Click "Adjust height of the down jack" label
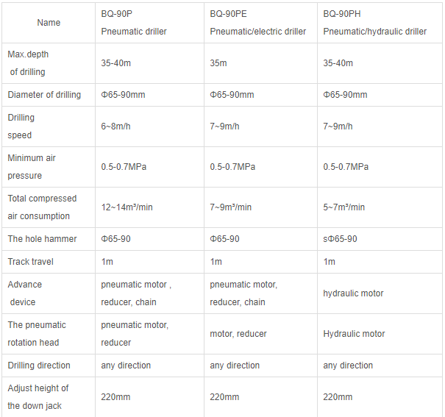Screen dimensions: 445x417 (x=38, y=397)
